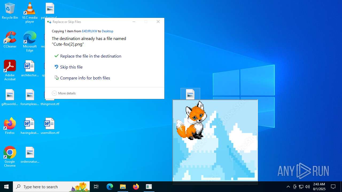Image resolution: width=342 pixels, height=192 pixels.
Task: Open the clock showing 2:43 AM
Action: (x=319, y=187)
